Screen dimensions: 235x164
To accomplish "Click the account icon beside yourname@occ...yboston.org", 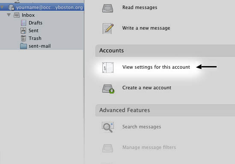I will pos(12,7).
